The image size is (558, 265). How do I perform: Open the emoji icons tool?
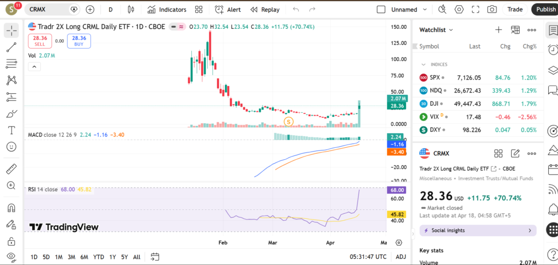click(11, 147)
